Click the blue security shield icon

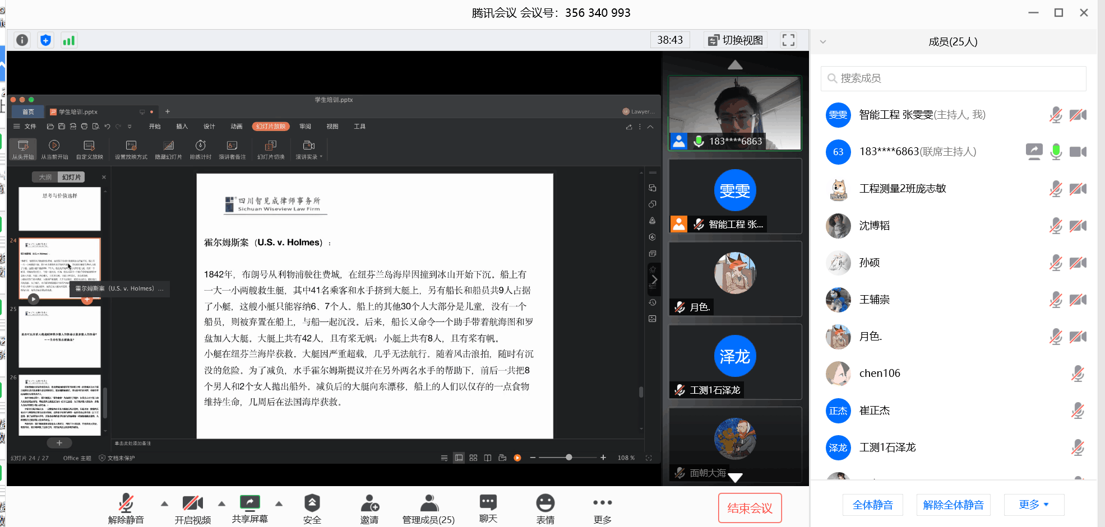point(45,40)
